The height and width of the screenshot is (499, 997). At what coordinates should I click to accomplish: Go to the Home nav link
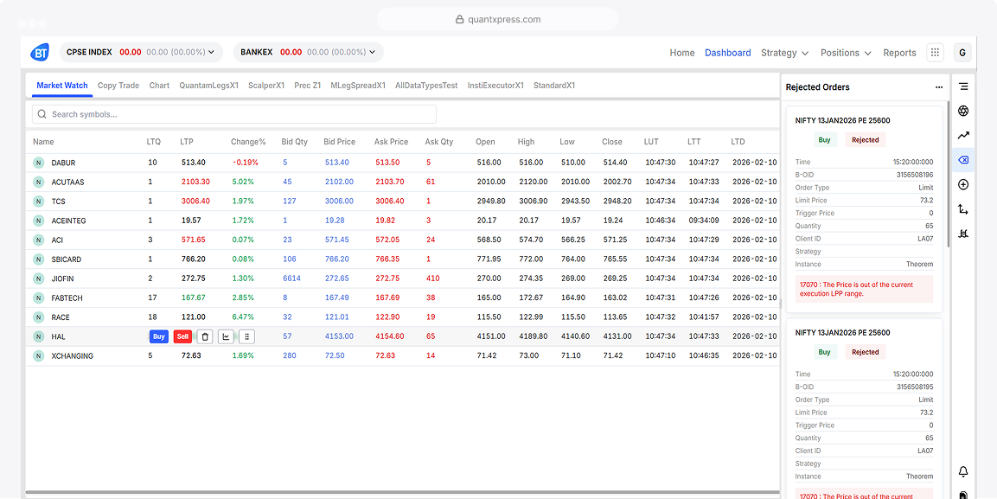click(x=681, y=53)
